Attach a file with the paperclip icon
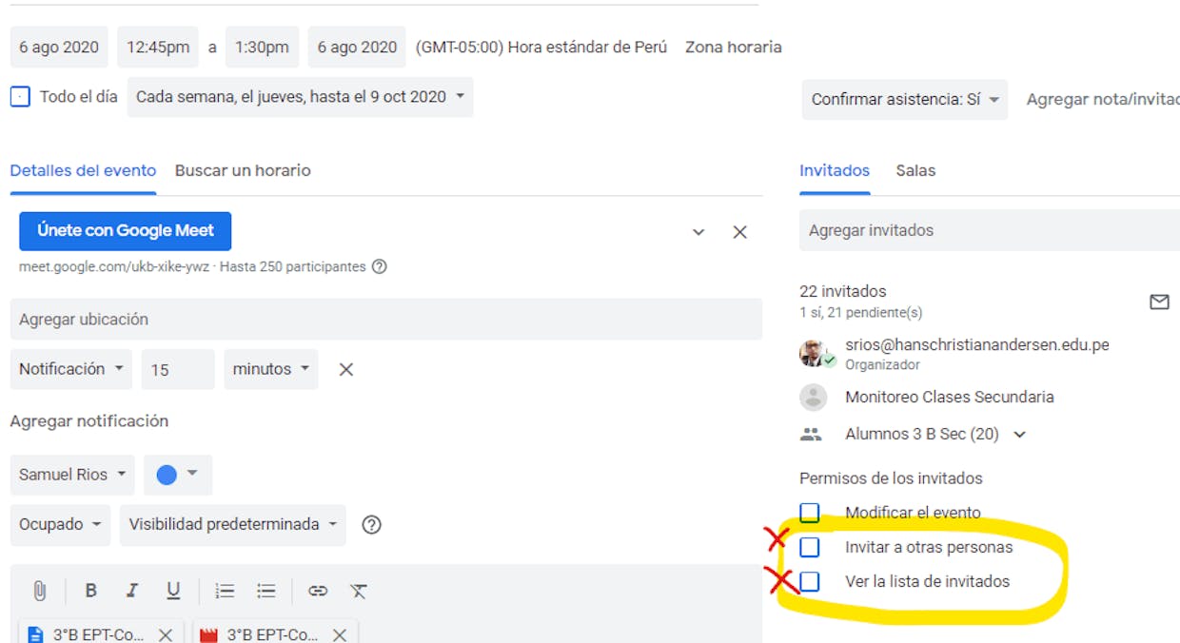The image size is (1180, 643). pos(39,591)
